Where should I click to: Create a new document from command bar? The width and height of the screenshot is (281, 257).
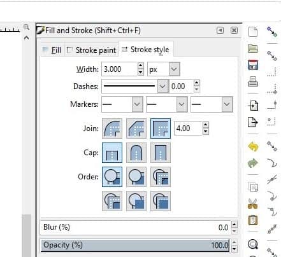(253, 32)
